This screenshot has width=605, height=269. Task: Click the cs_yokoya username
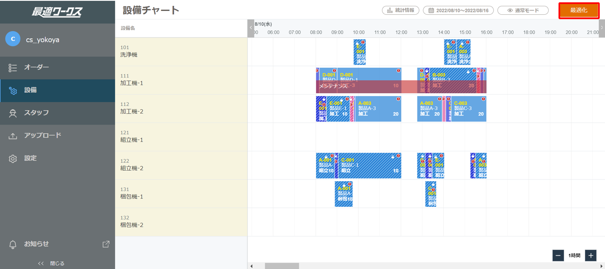point(42,40)
